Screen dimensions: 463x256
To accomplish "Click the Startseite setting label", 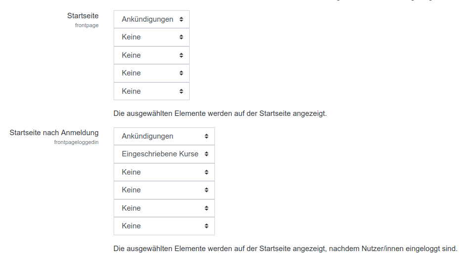I will click(83, 16).
